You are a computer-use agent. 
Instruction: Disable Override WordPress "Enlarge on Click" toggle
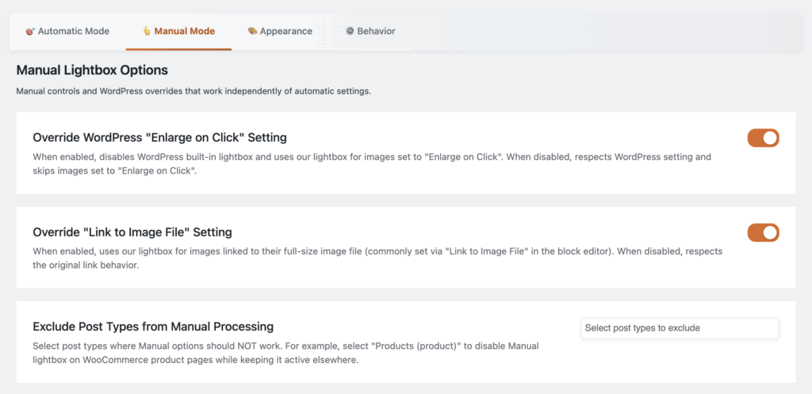point(763,138)
